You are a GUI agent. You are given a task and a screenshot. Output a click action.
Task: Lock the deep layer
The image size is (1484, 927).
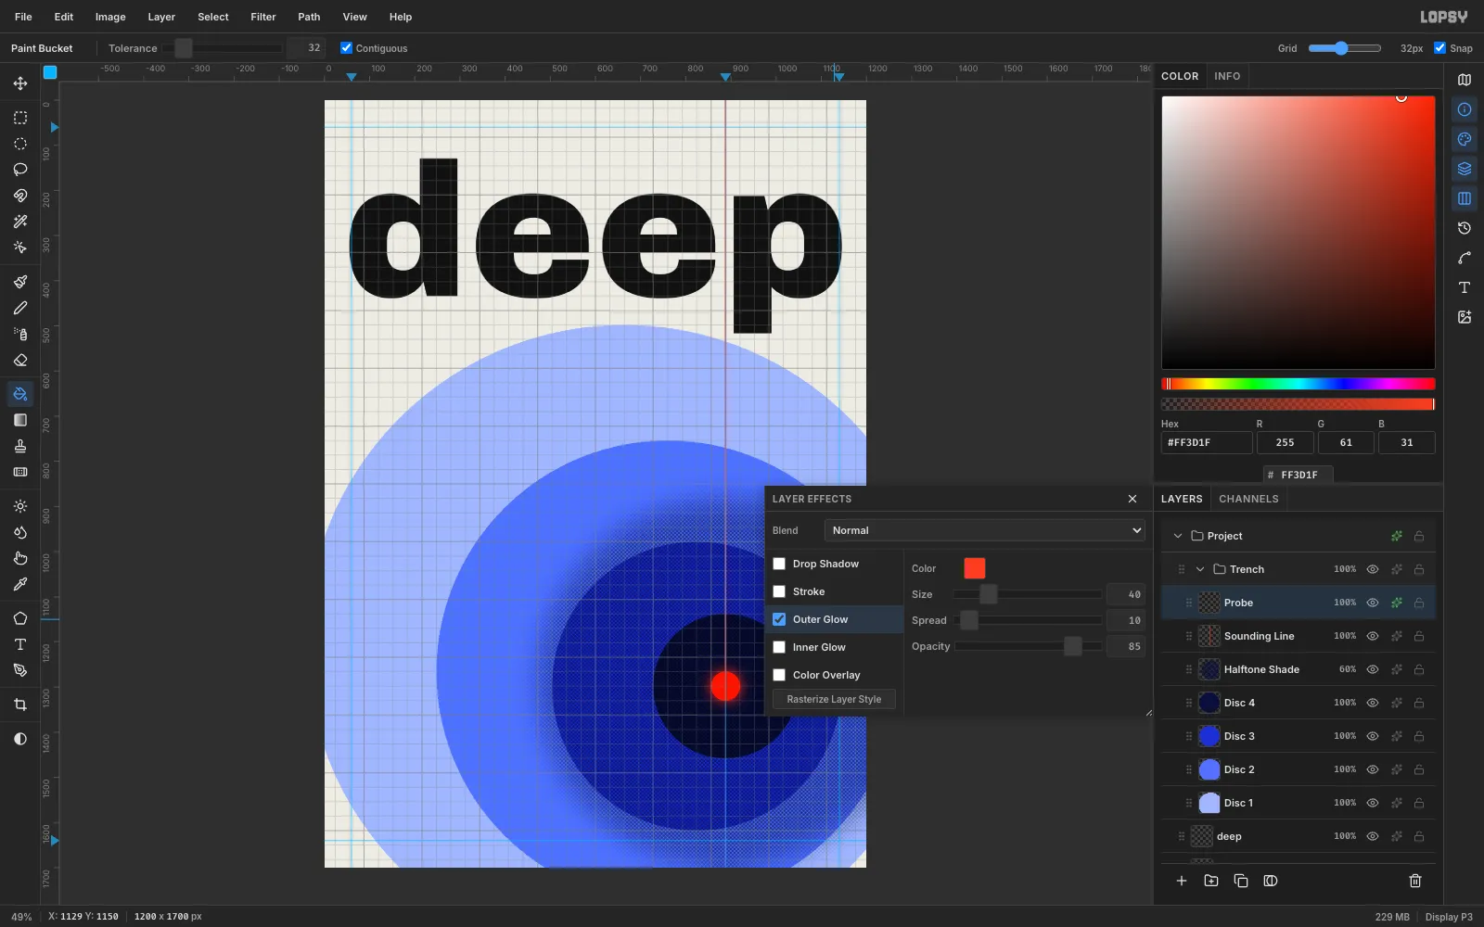click(x=1419, y=836)
